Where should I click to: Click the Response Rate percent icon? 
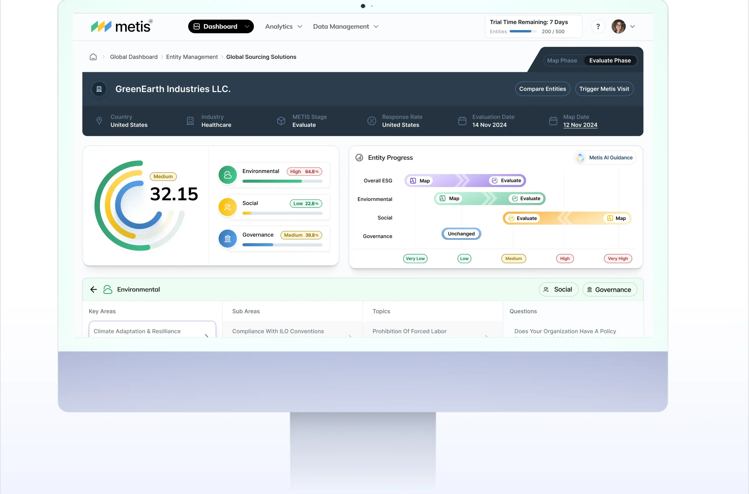tap(372, 121)
